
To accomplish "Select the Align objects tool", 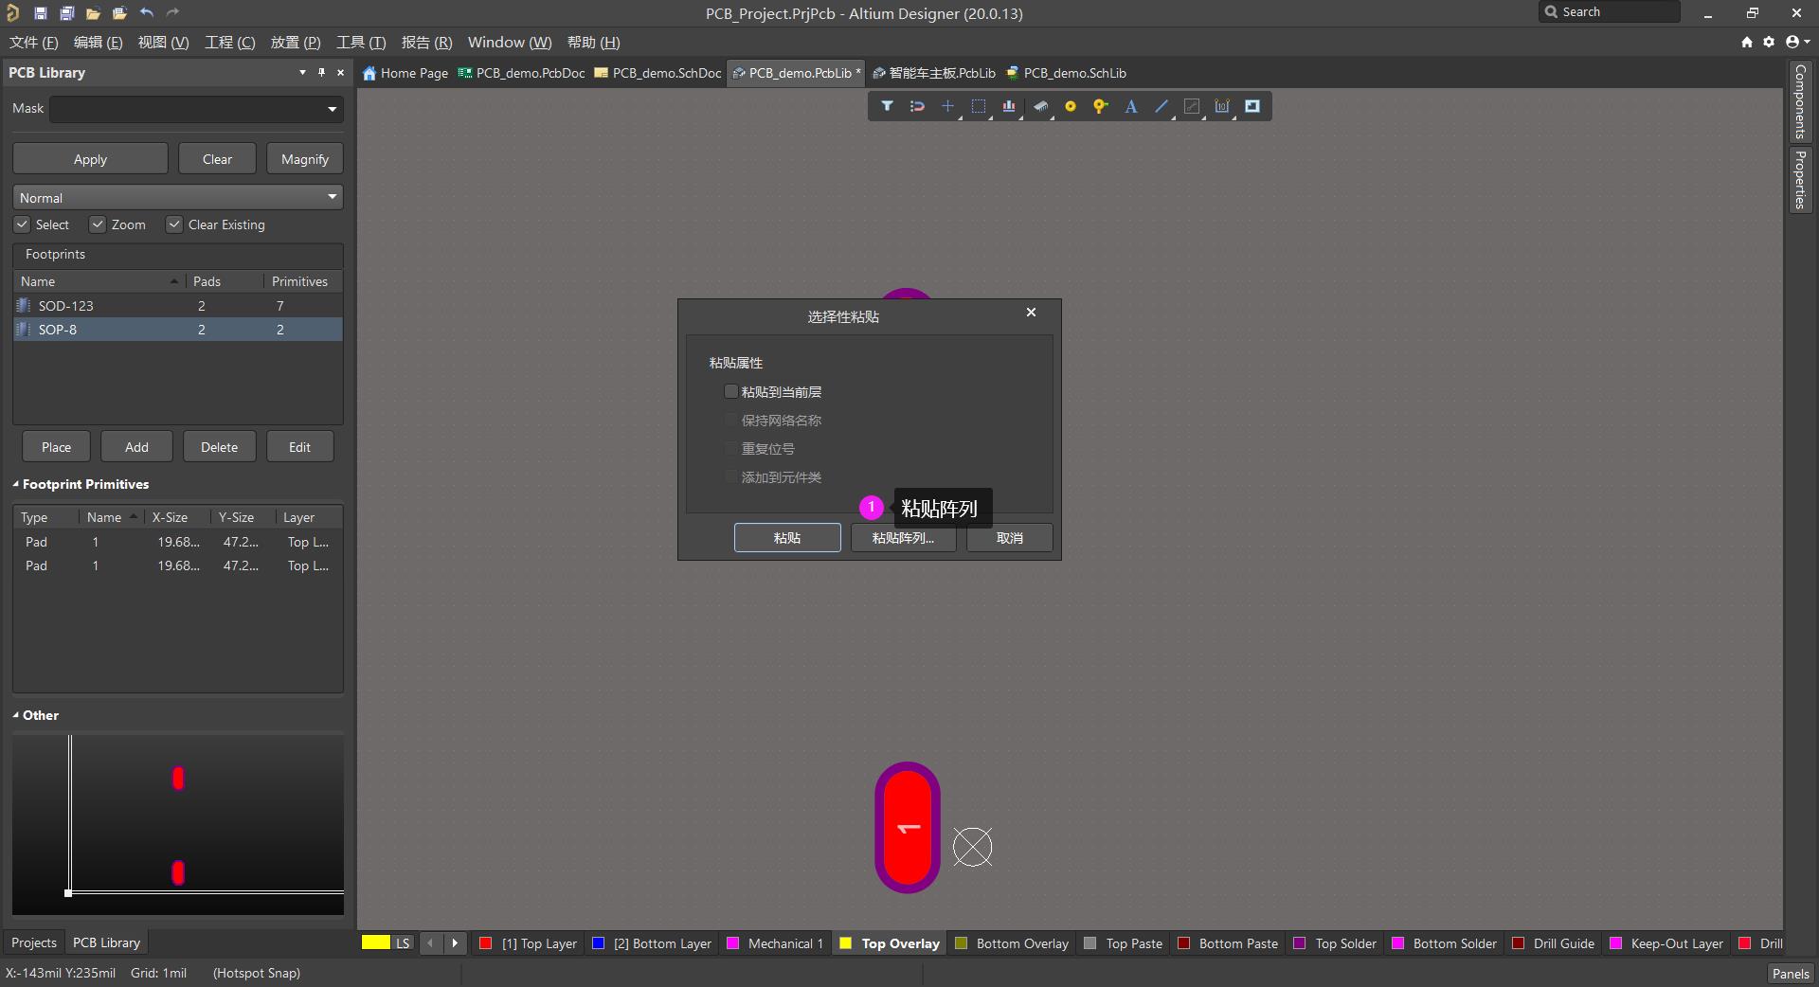I will (x=1009, y=106).
